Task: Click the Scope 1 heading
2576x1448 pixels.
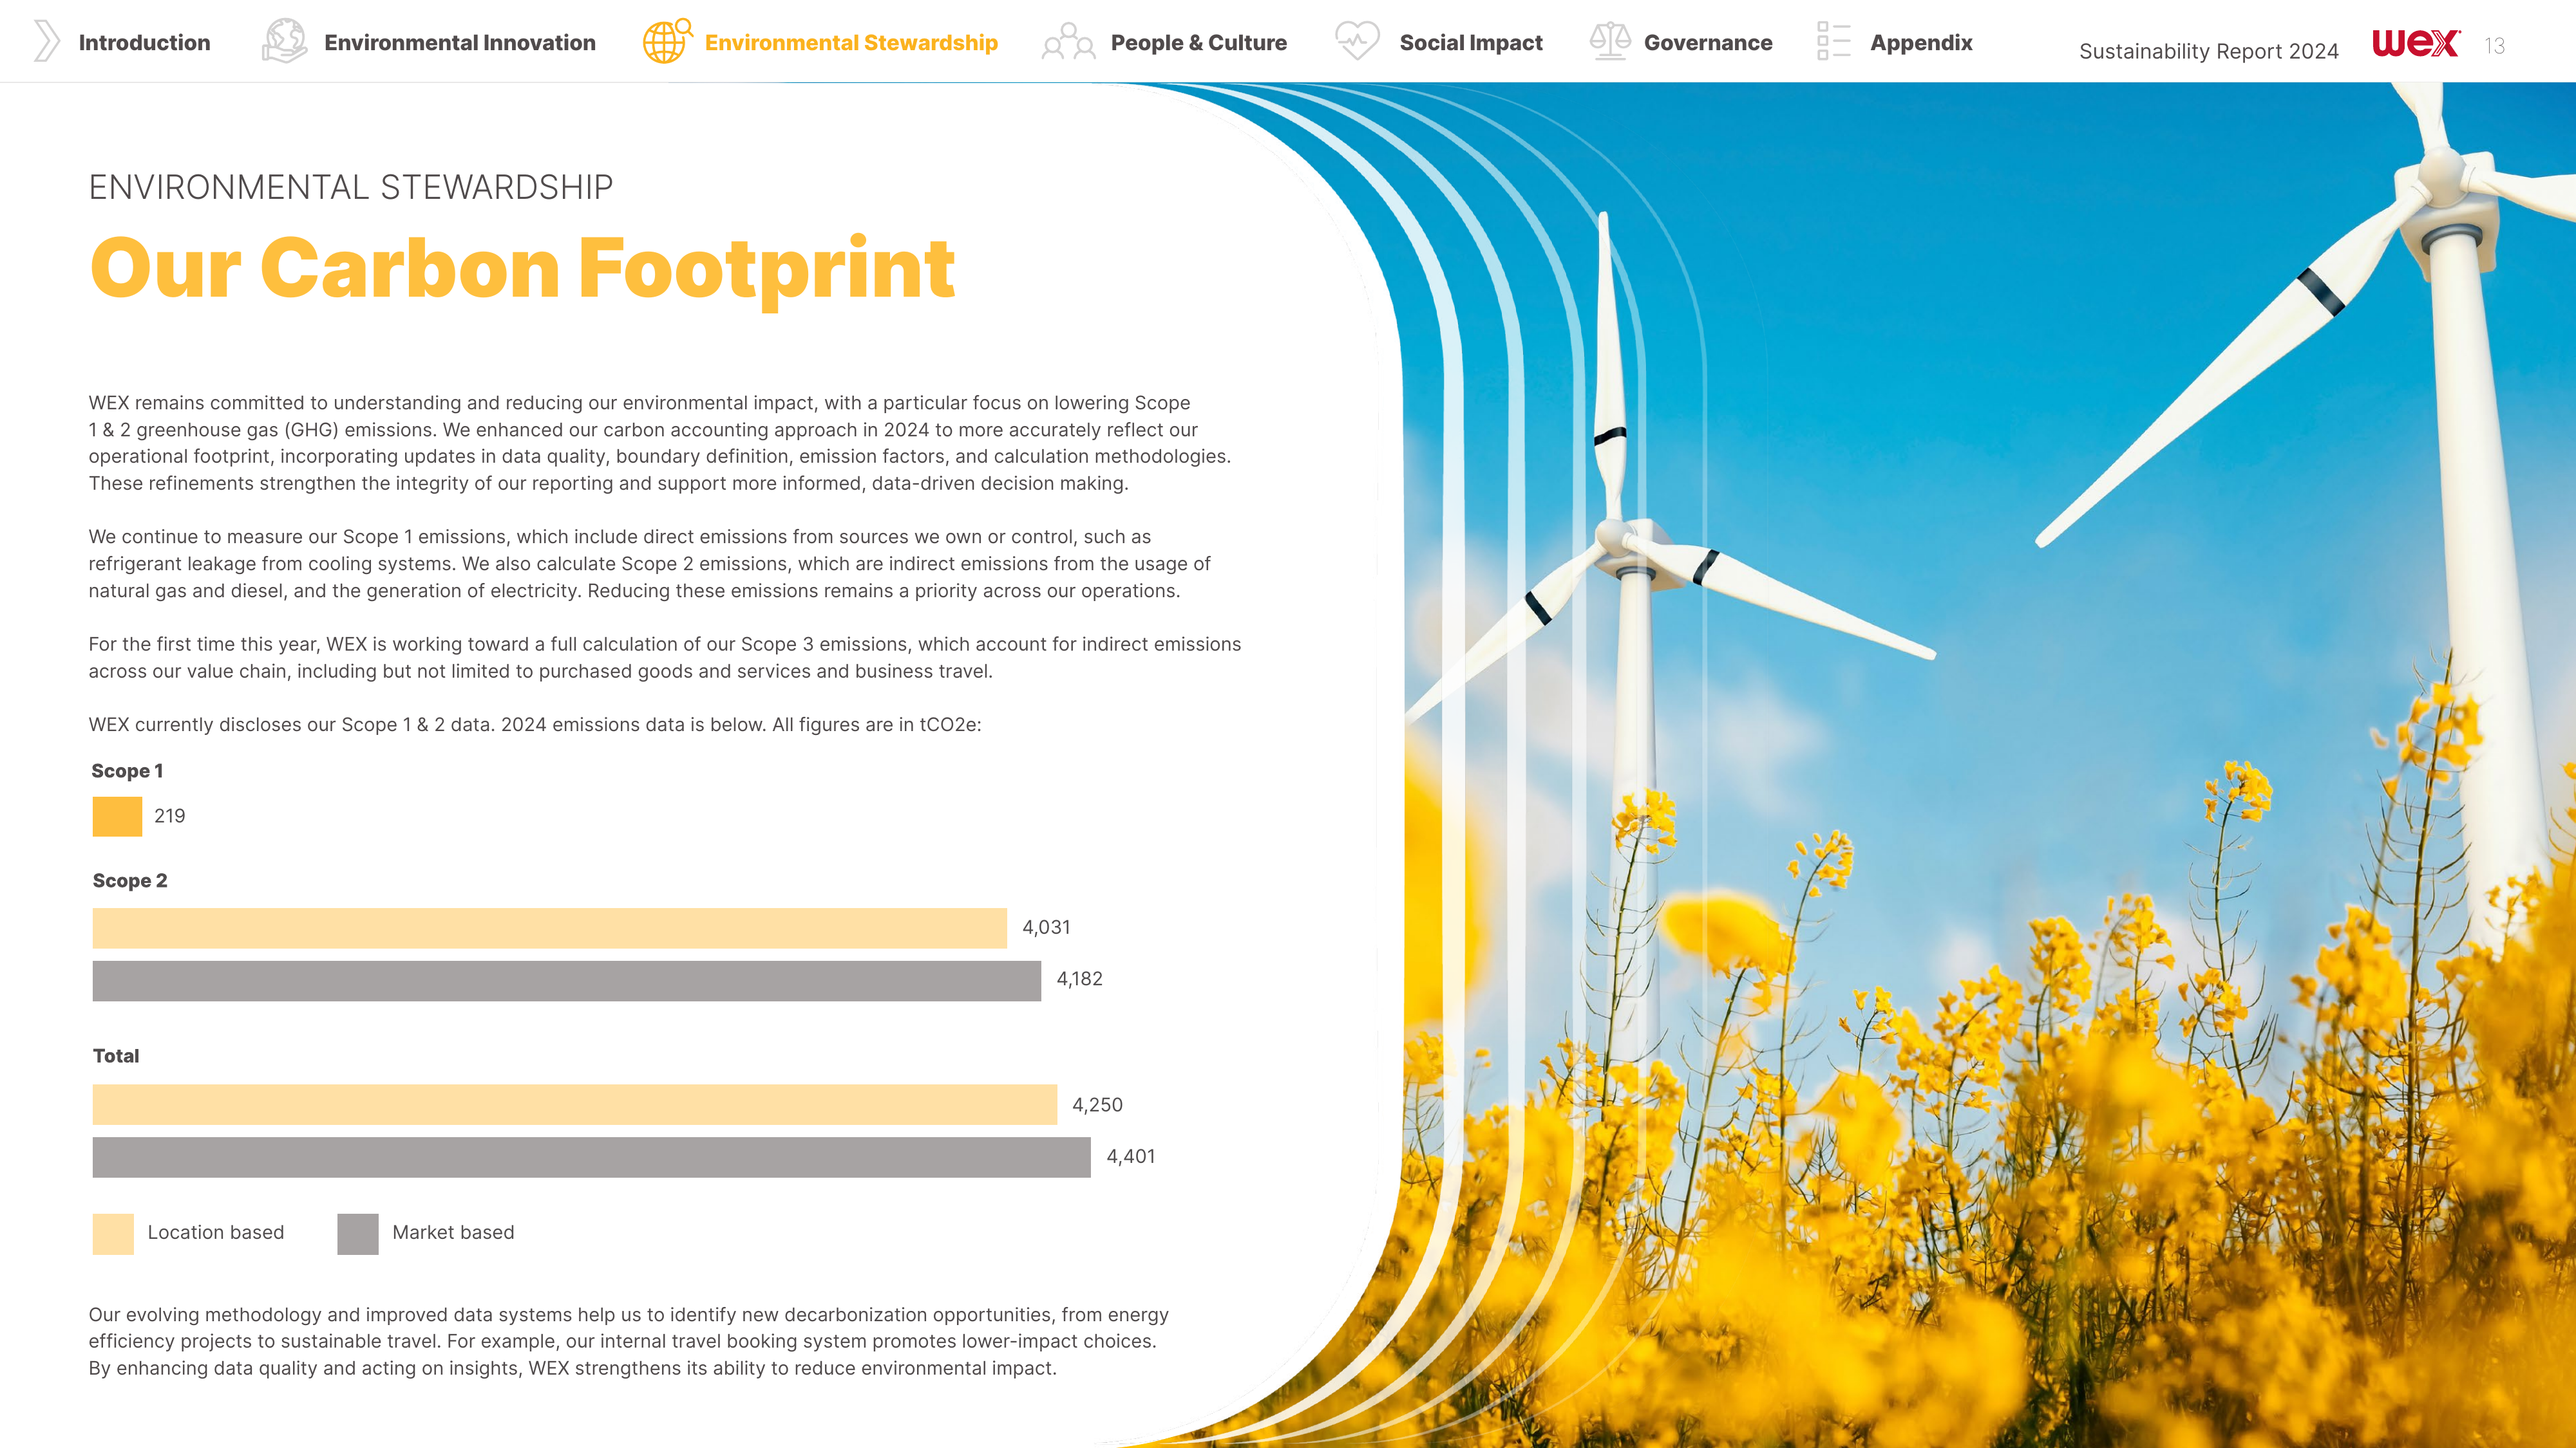Action: (127, 770)
